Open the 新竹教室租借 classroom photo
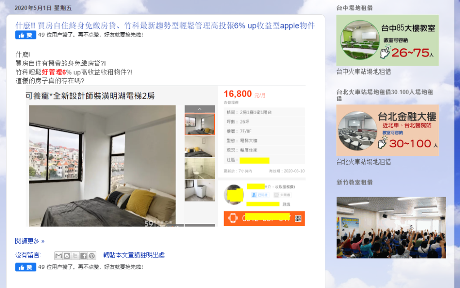 [391, 228]
